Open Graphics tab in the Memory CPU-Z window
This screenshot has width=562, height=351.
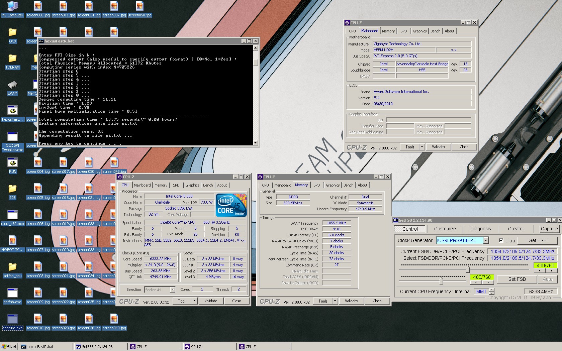pyautogui.click(x=333, y=185)
